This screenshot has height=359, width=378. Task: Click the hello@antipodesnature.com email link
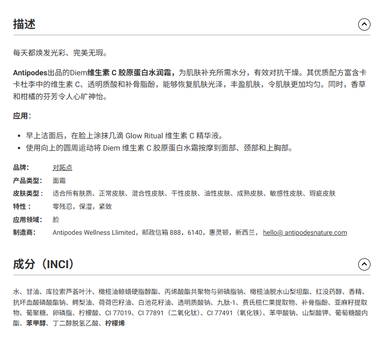305,232
